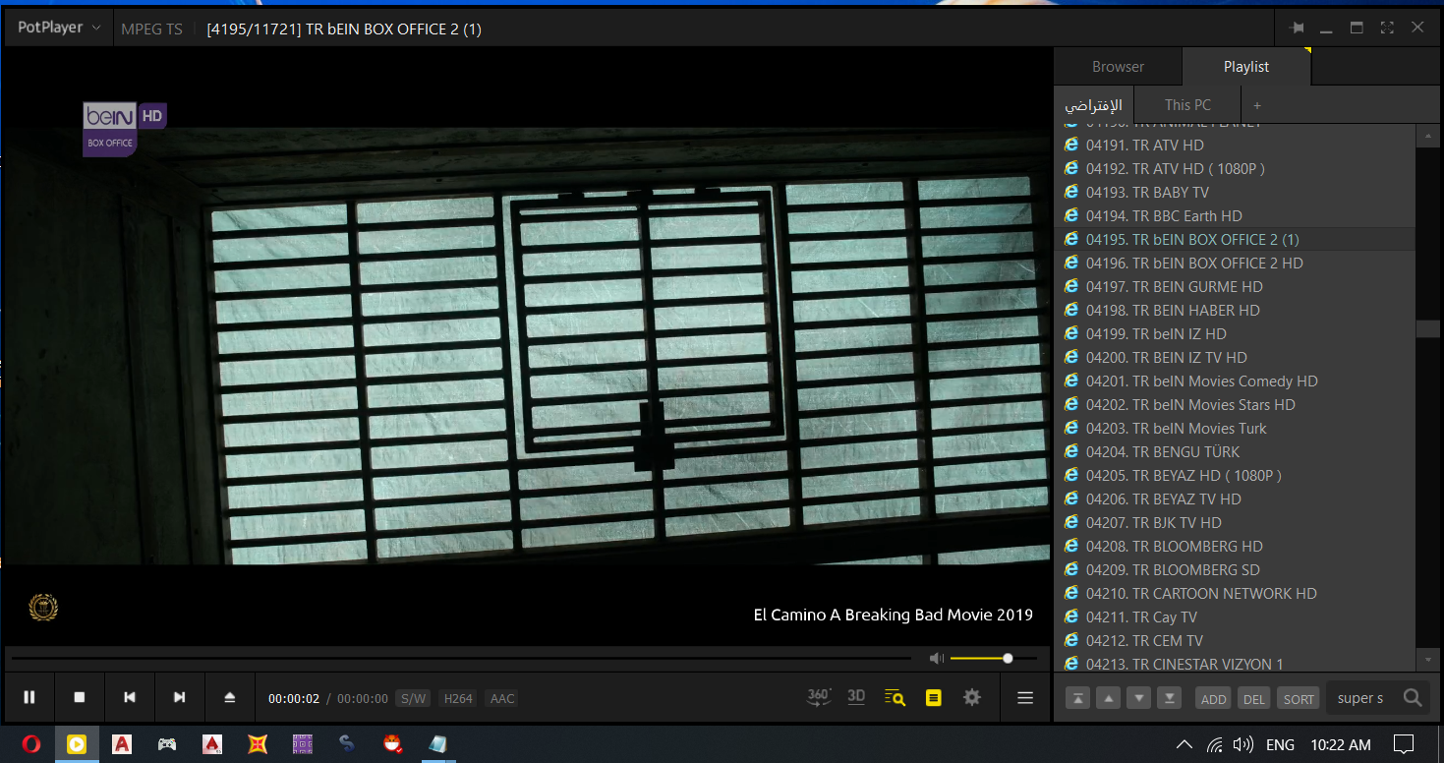
Task: Select 04194. TR BBC Earth HD
Action: (1235, 215)
